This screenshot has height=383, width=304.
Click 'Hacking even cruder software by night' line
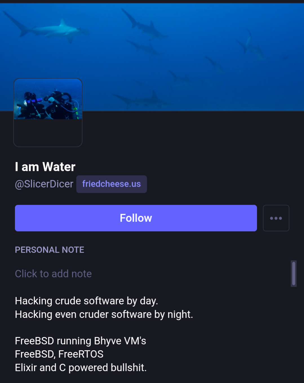tap(104, 314)
